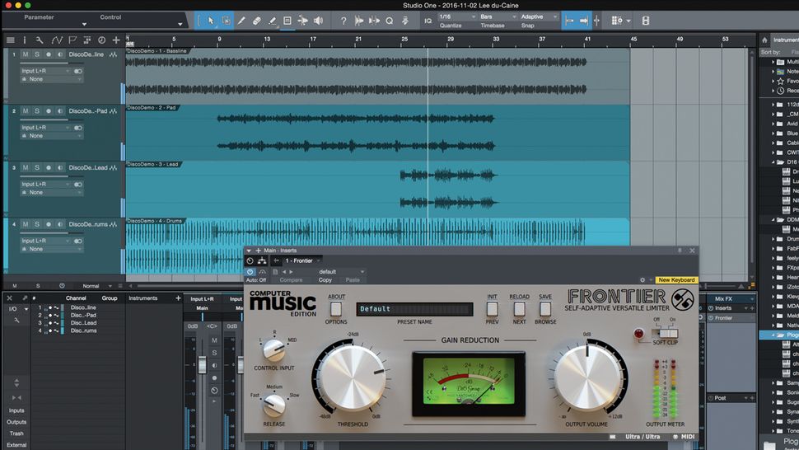799x450 pixels.
Task: Open the browser home icon
Action: point(764,40)
